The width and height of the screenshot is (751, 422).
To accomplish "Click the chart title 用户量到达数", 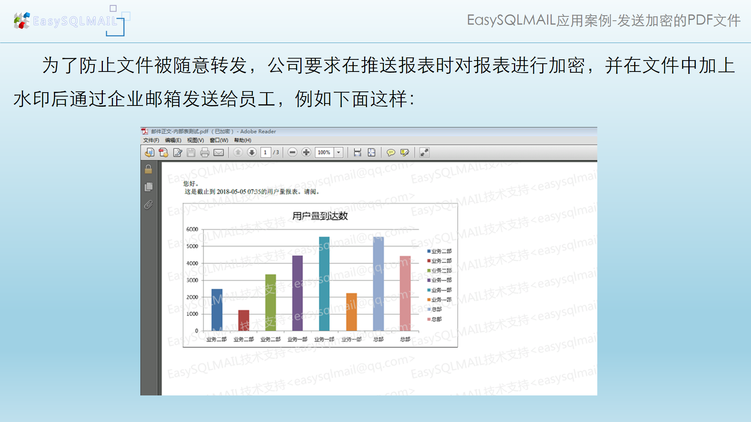I will coord(320,216).
